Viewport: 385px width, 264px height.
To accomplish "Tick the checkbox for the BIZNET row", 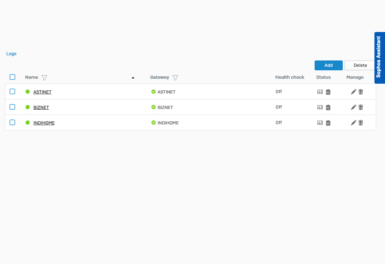I will (x=12, y=107).
